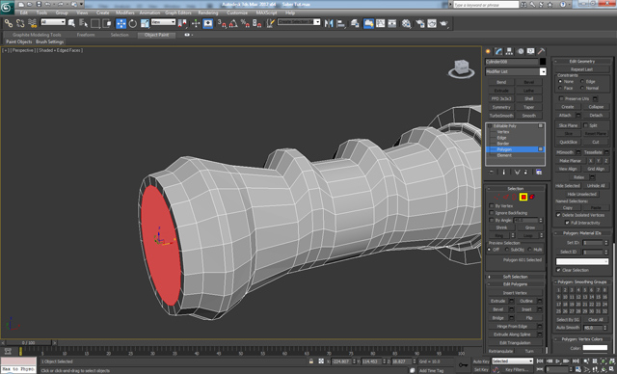
Task: Click the object color swatch beside Cylinder008
Action: coord(543,62)
